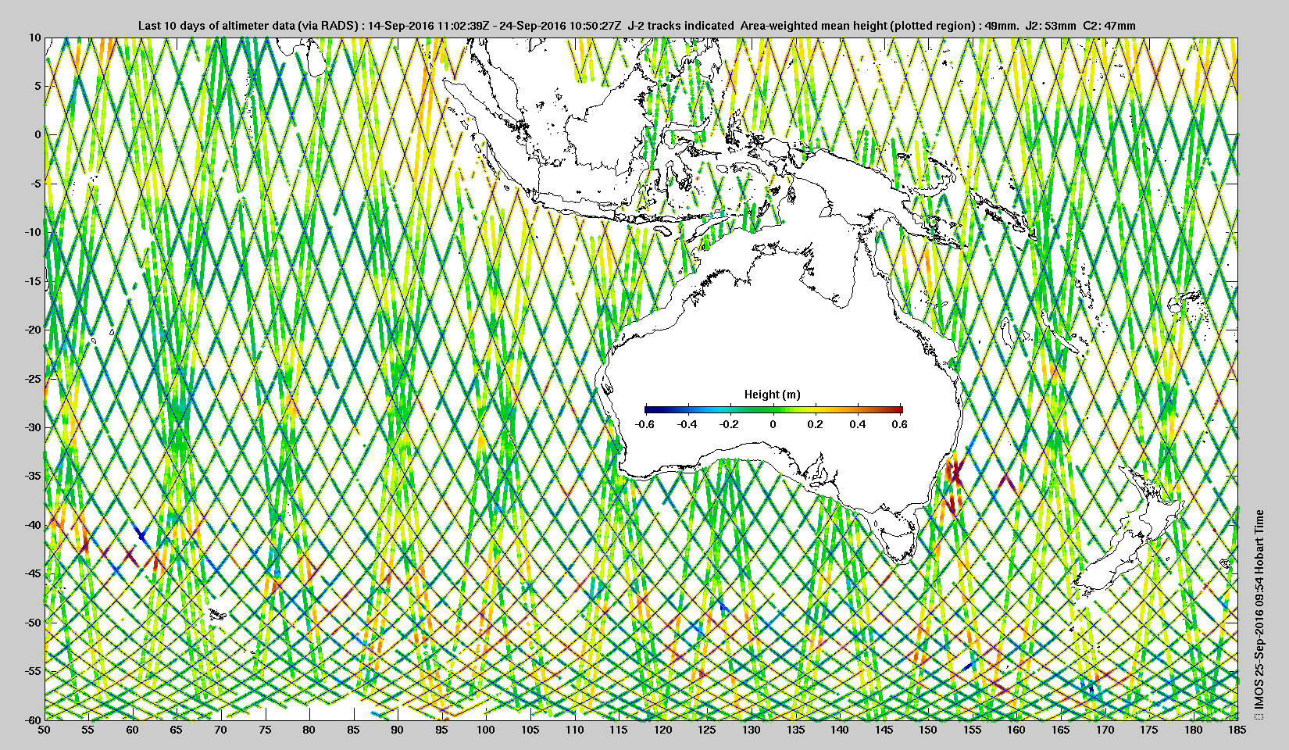
Task: Click longitude axis label 185
Action: [x=1237, y=730]
